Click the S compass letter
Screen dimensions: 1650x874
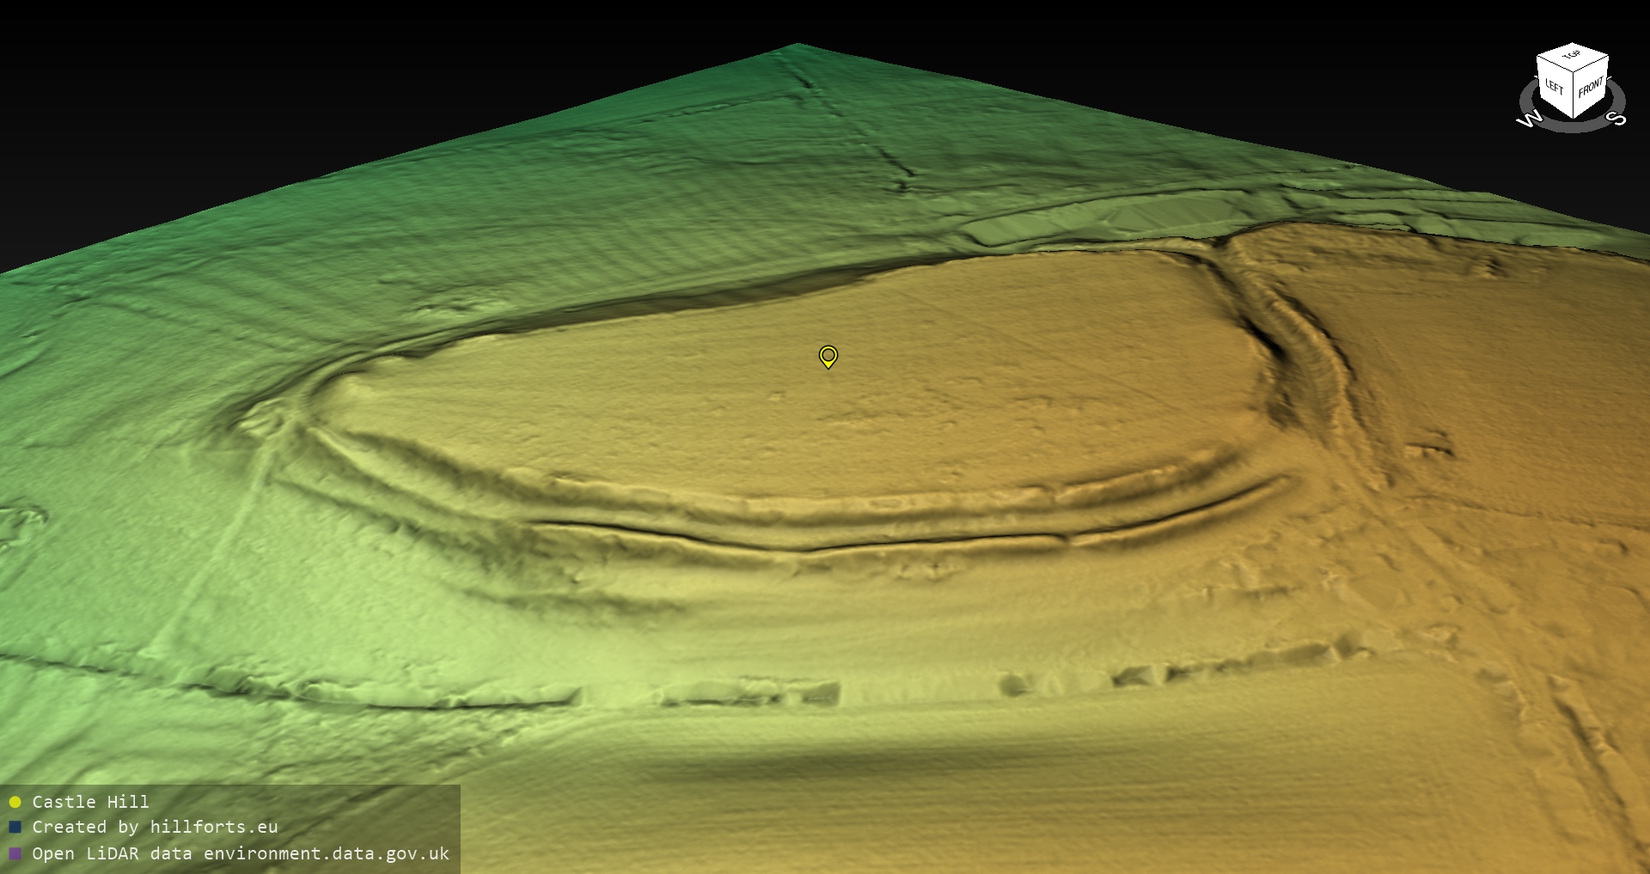click(1617, 119)
